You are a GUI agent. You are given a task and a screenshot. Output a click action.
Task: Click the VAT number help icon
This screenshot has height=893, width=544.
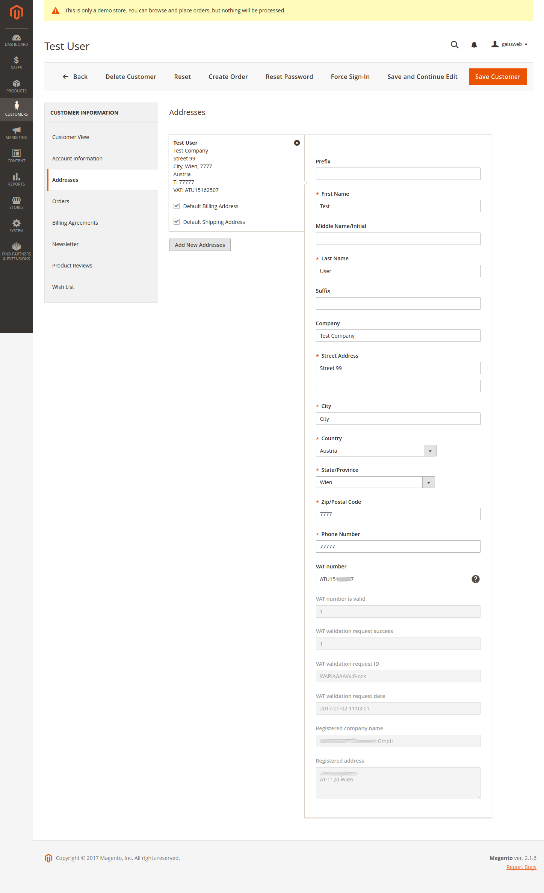coord(476,579)
